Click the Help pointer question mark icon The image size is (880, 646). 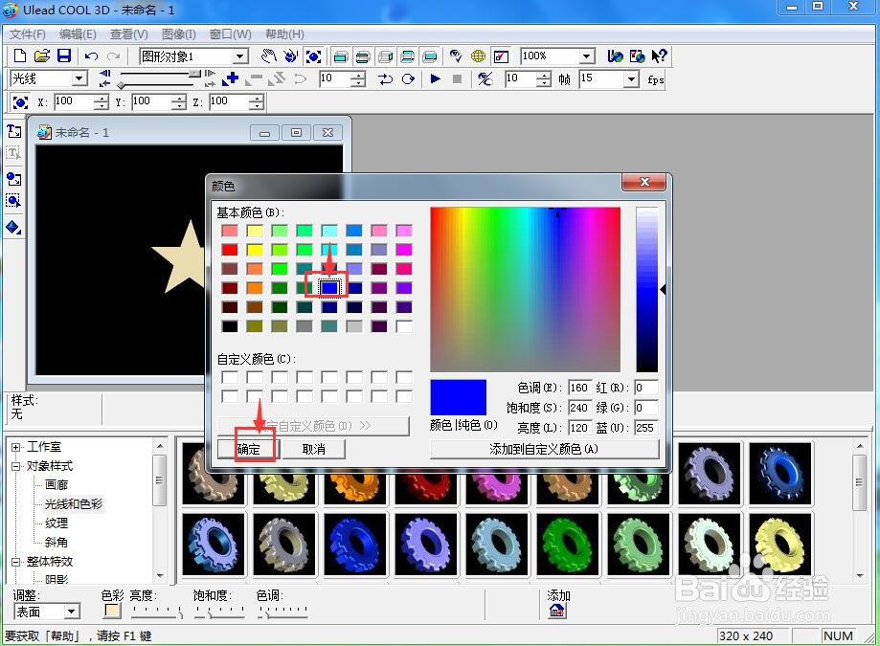pyautogui.click(x=659, y=56)
